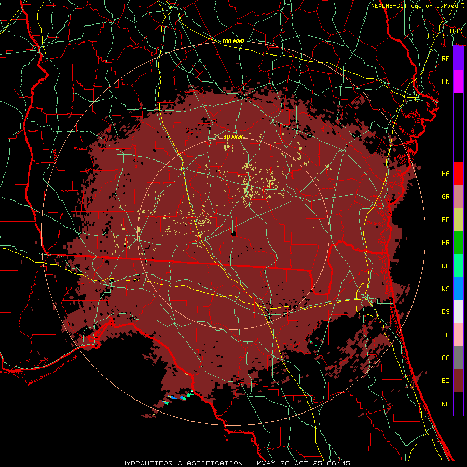
Task: Click the HHC product code text
Action: 456,31
